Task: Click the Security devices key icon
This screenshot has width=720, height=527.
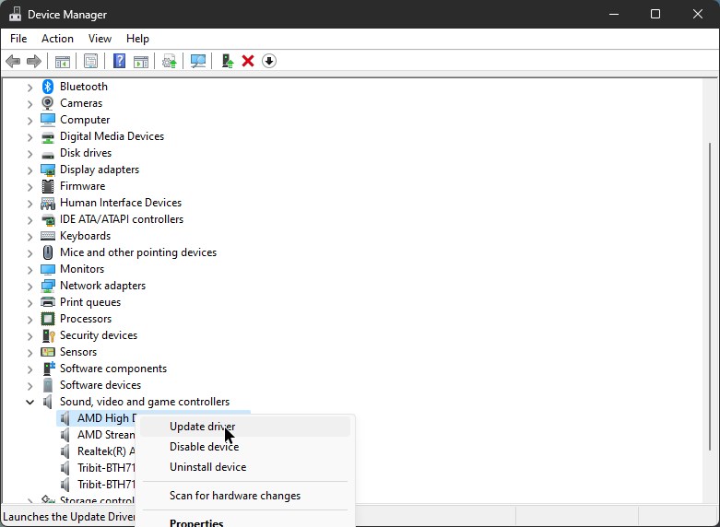Action: pos(48,335)
